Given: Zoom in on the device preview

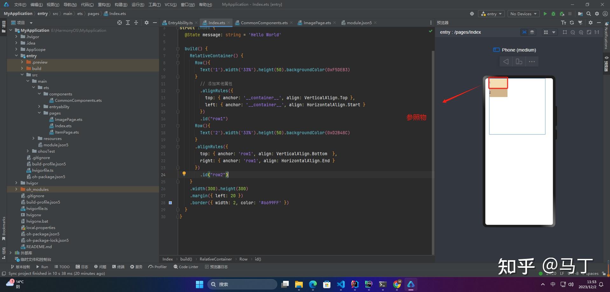Looking at the screenshot, I should 581,32.
